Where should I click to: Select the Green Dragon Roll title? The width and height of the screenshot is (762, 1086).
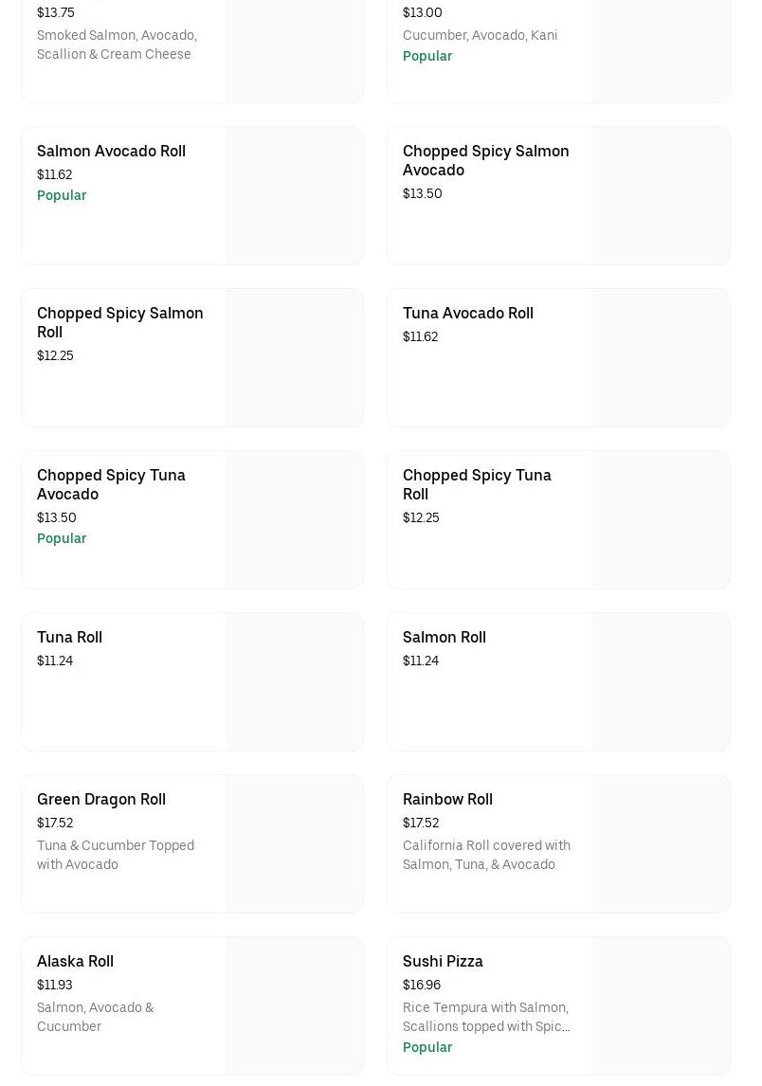(x=100, y=799)
